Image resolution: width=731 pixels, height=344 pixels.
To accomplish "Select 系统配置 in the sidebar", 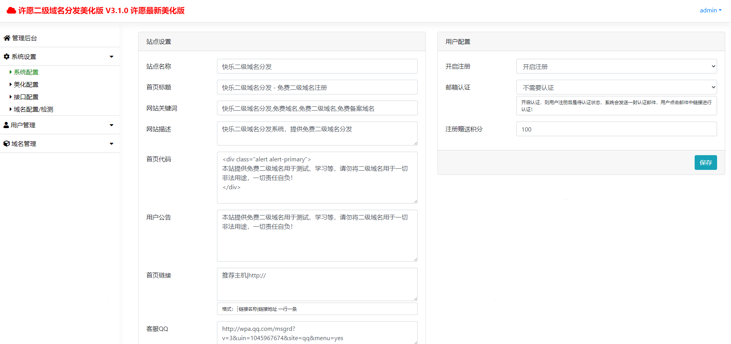I will (x=26, y=72).
